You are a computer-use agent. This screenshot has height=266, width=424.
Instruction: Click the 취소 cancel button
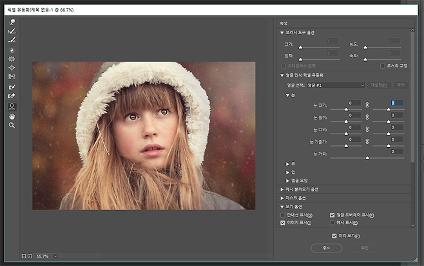tap(326, 247)
